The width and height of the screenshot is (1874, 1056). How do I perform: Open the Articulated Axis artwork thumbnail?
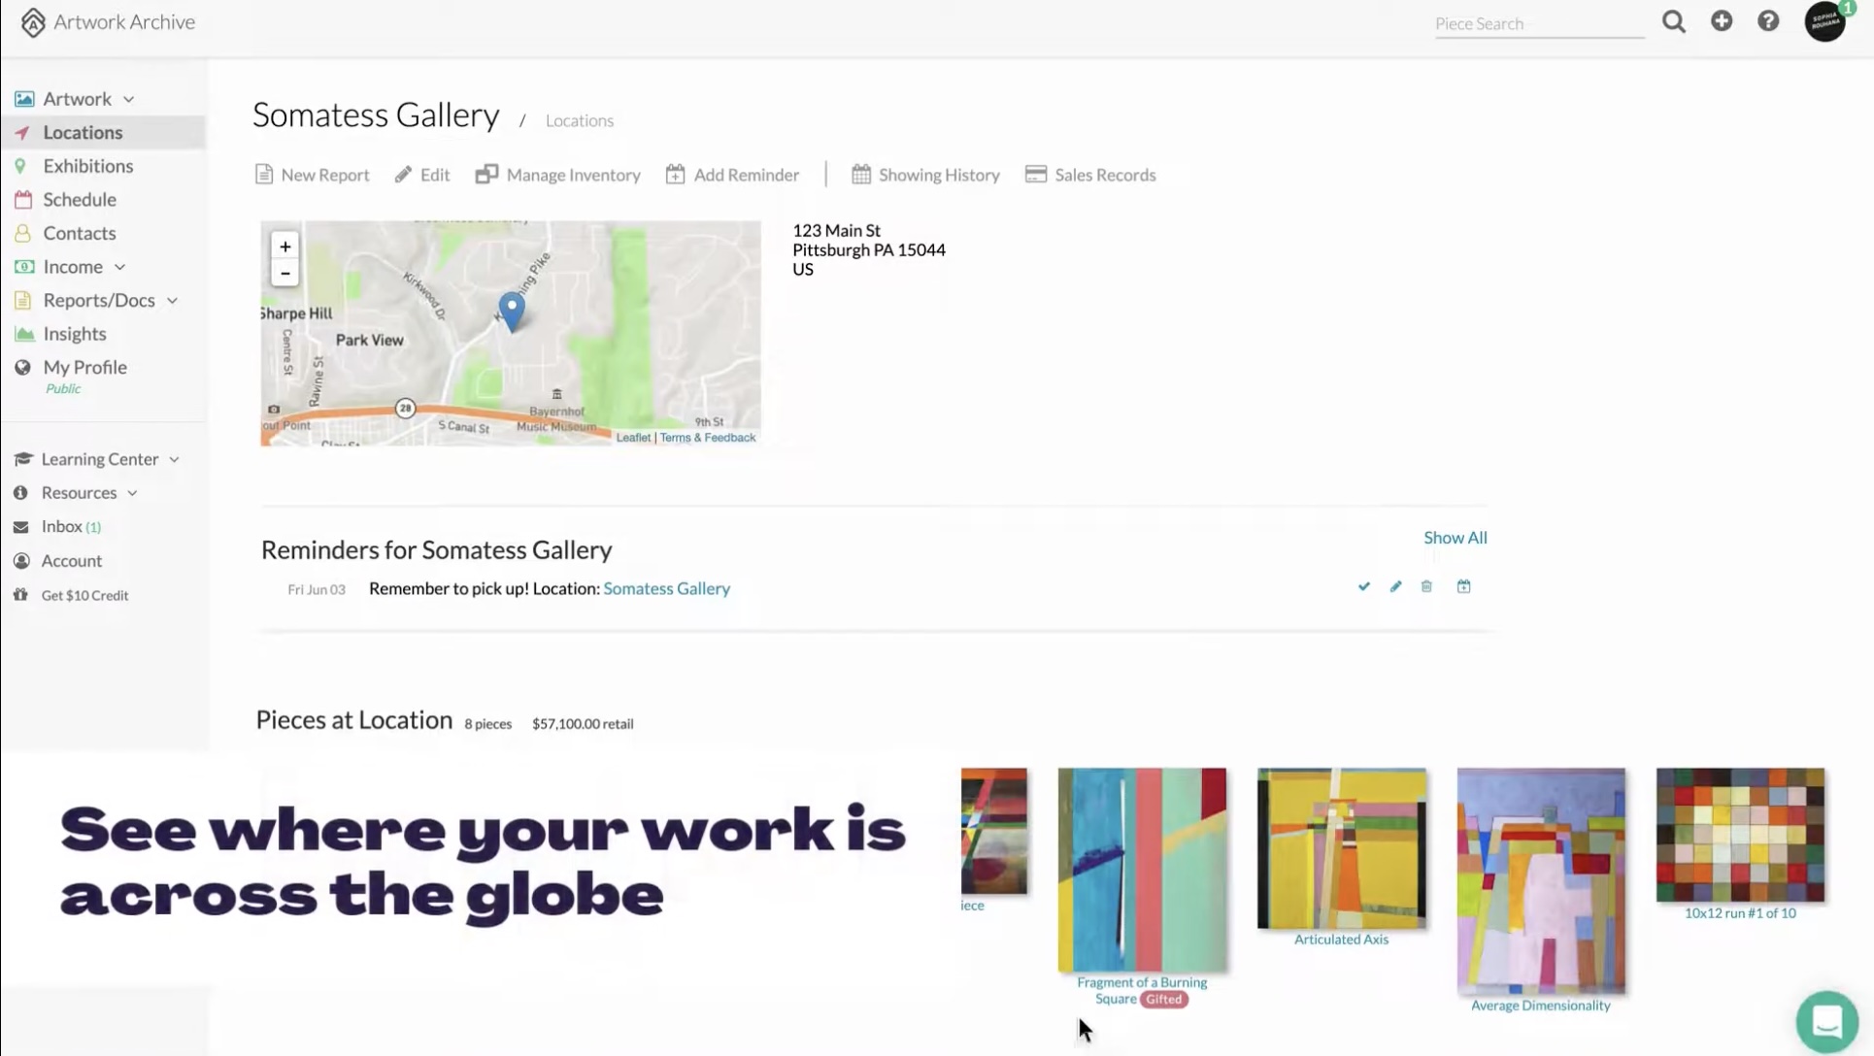pos(1342,848)
